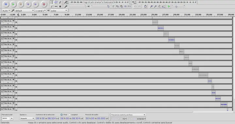Select the 'Longitud' radio button
235x124 pixels.
70,115
